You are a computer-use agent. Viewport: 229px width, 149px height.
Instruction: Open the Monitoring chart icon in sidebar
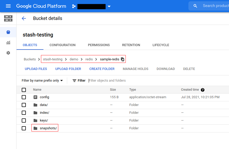[8, 42]
